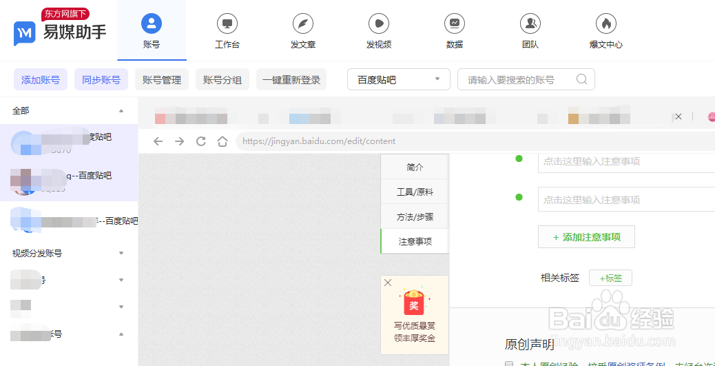The height and width of the screenshot is (366, 715).
Task: Jump to 方法/步骤 section
Action: click(415, 216)
